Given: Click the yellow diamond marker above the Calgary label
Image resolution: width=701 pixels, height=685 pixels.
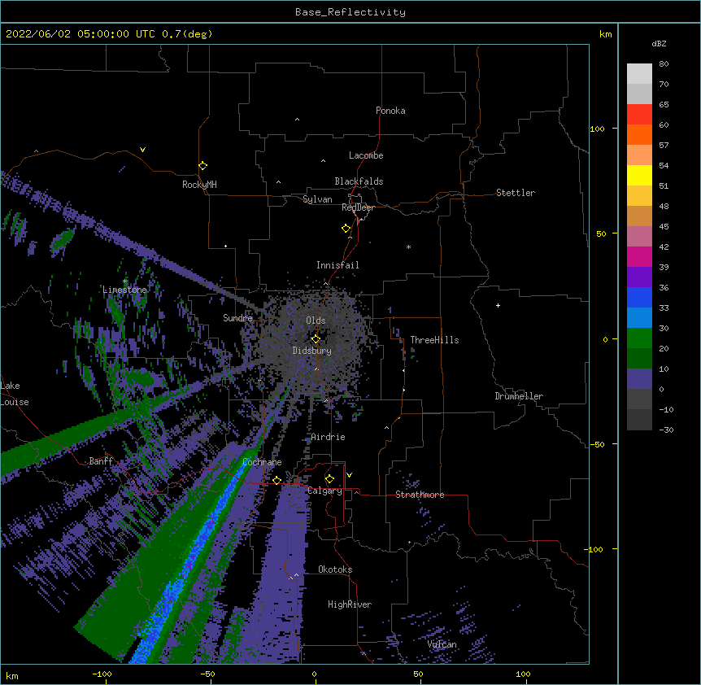Looking at the screenshot, I should pyautogui.click(x=329, y=479).
